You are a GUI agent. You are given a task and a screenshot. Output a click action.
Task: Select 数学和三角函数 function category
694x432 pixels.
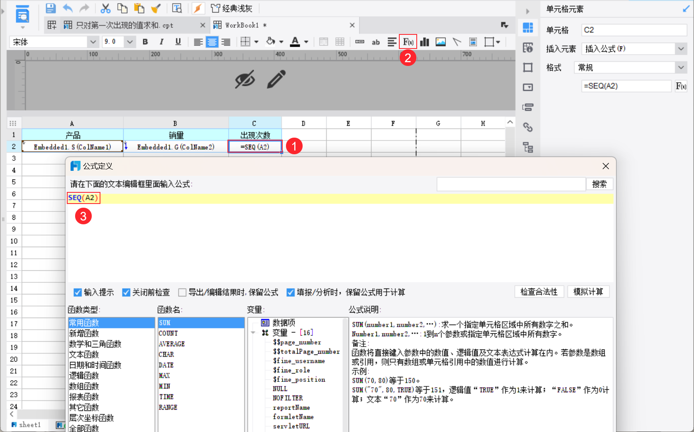[x=111, y=344]
